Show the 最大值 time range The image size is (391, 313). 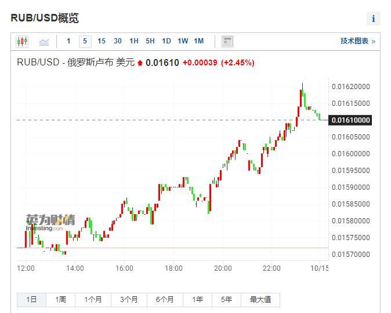point(260,299)
